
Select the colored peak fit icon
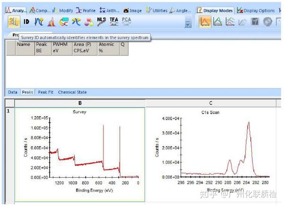[x=52, y=22]
